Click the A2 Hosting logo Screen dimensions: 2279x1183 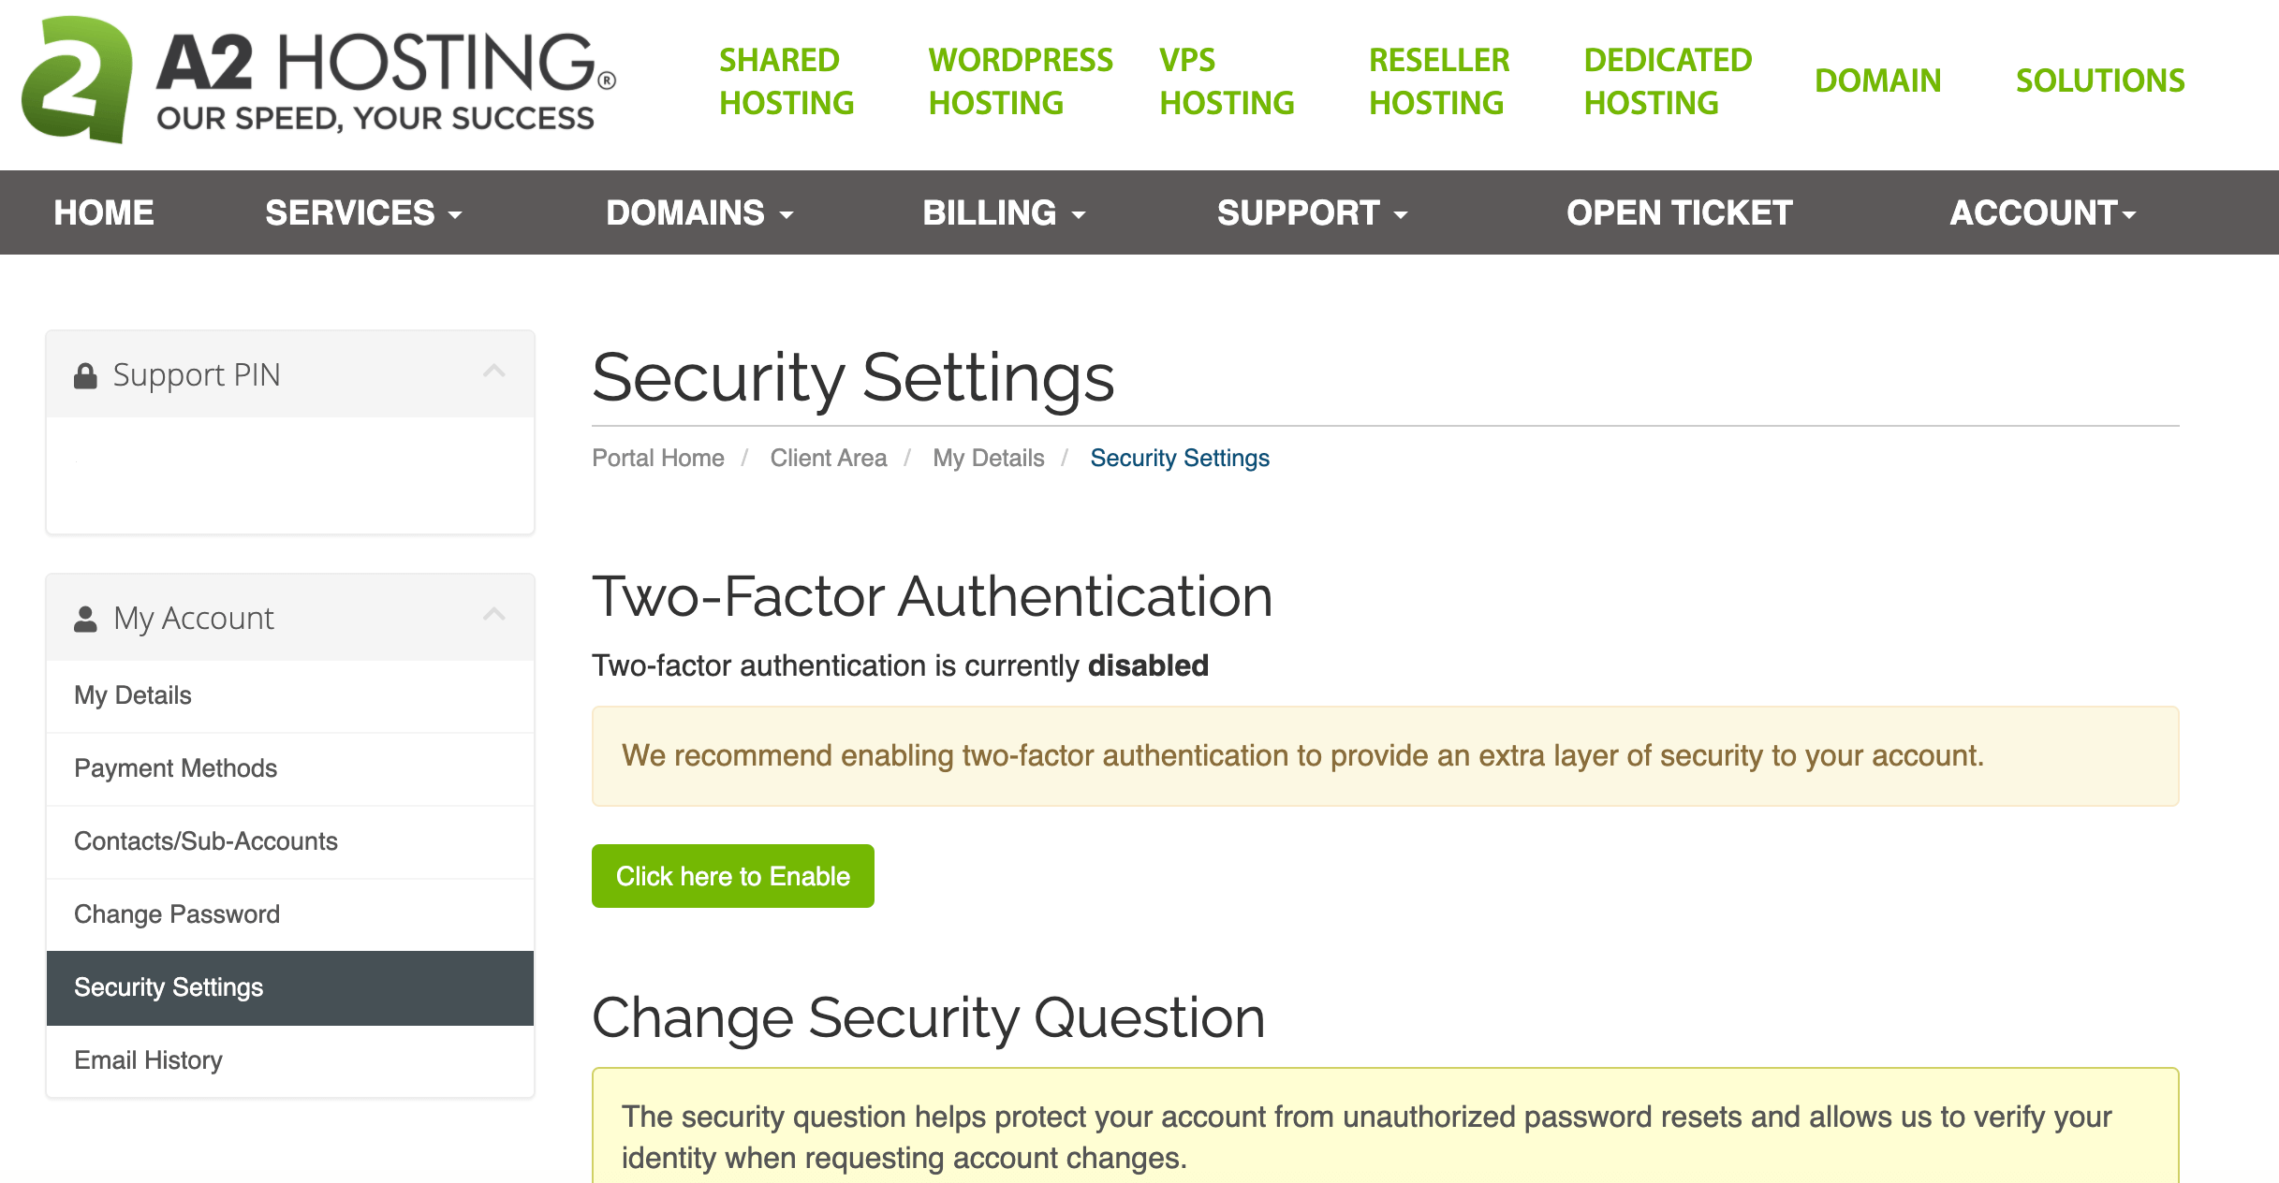tap(318, 80)
